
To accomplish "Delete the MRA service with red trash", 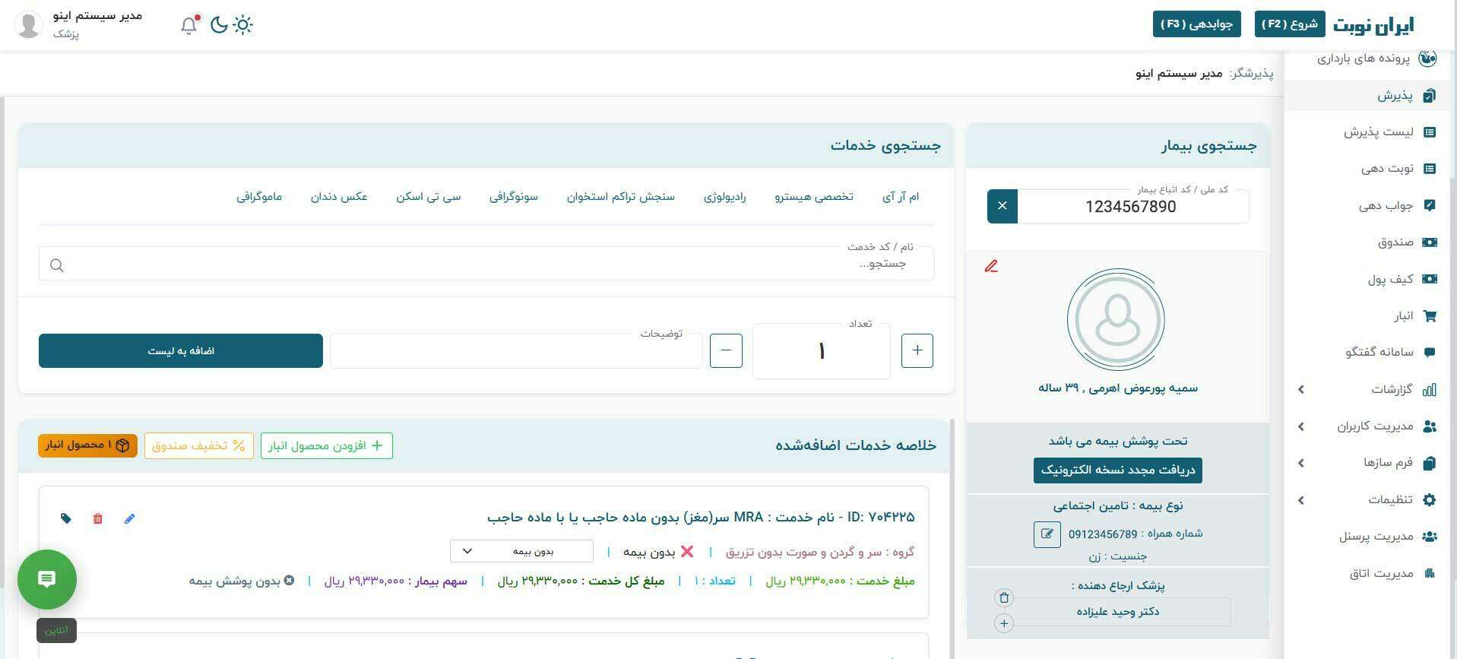I will pyautogui.click(x=97, y=519).
